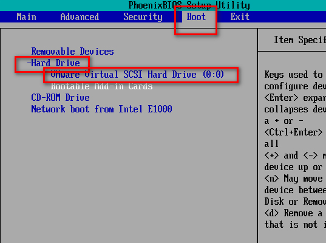Image resolution: width=326 pixels, height=243 pixels.
Task: Open the Security tab
Action: [143, 17]
